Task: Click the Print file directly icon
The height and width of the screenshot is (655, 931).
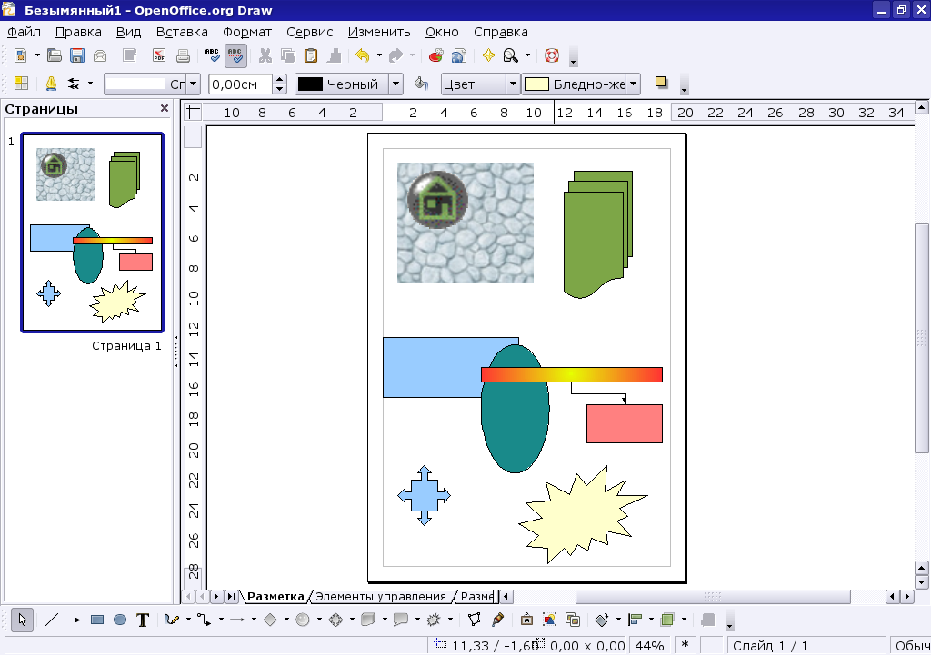Action: click(x=182, y=55)
